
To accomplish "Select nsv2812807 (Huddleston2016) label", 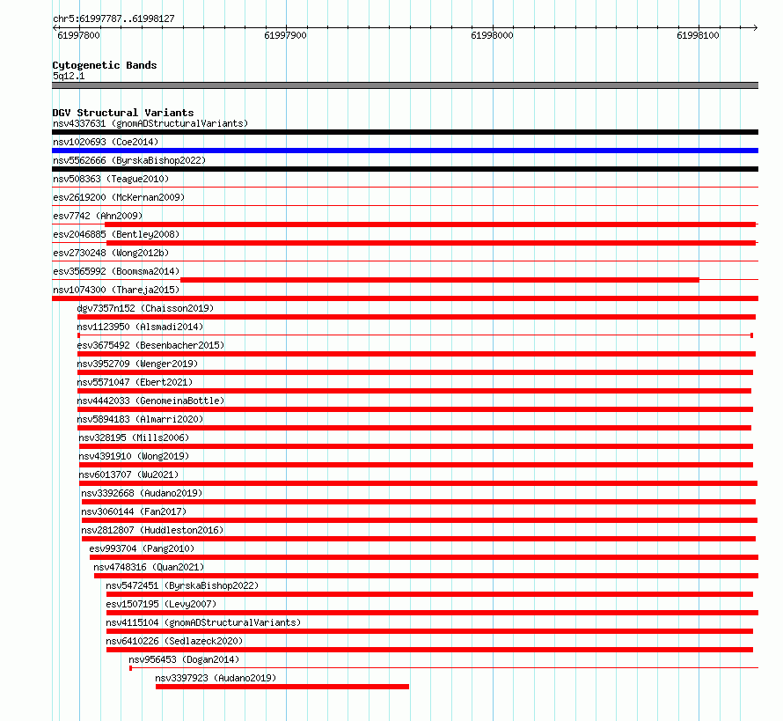I will [x=152, y=530].
